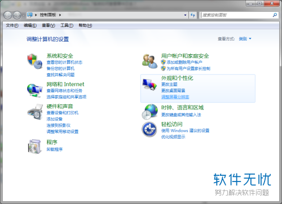Open 选择家庭组和共享选项 link
This screenshot has height=204, width=282.
67,97
